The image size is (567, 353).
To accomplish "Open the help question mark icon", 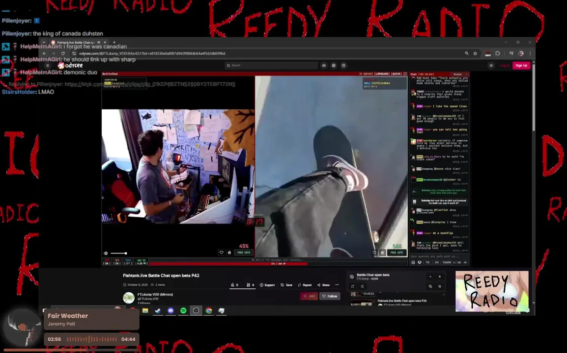I will pos(343,65).
